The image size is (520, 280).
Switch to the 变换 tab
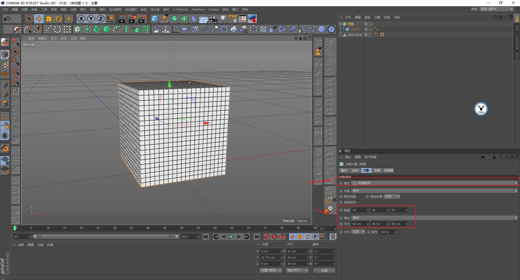(x=377, y=170)
